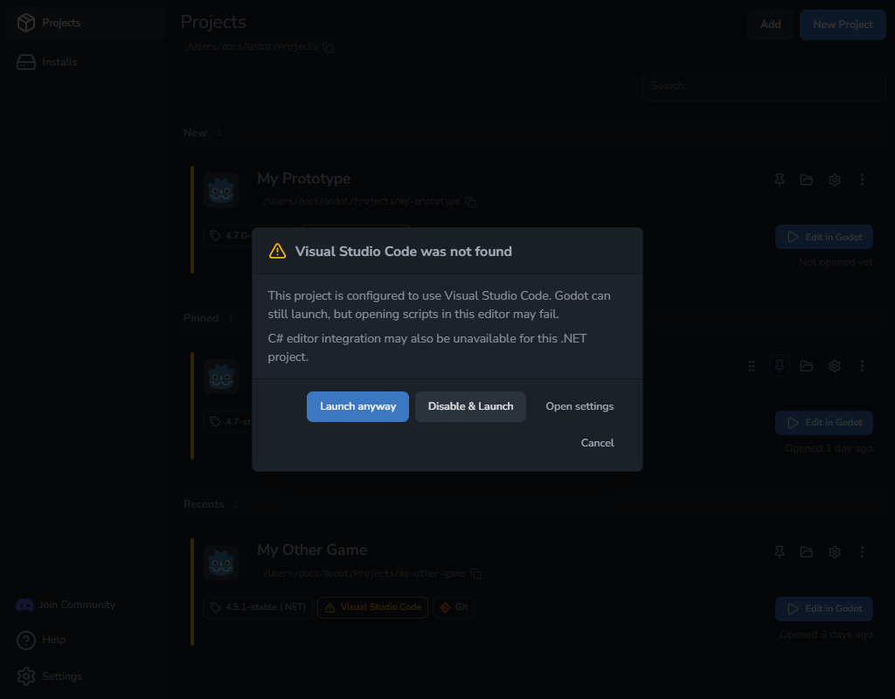Focus the Search projects field
The height and width of the screenshot is (699, 895).
click(763, 86)
